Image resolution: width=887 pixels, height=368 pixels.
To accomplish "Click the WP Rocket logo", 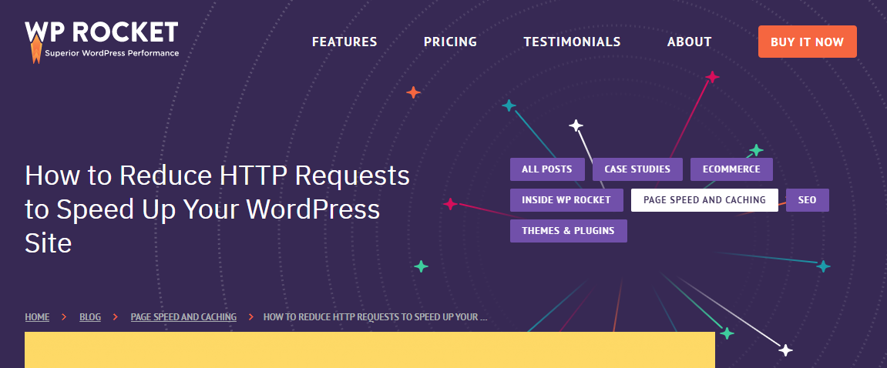I will [102, 42].
